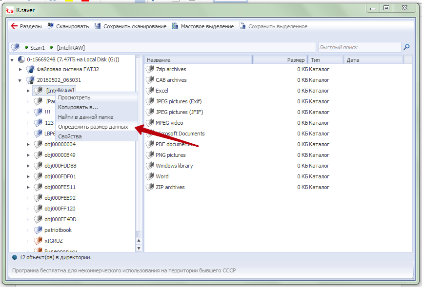Click the Сохранить выделенное icon
This screenshot has height=287, width=422.
(x=242, y=26)
